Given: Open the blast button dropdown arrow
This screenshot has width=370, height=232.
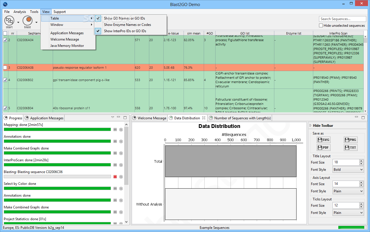Looking at the screenshot, I should pos(37,22).
